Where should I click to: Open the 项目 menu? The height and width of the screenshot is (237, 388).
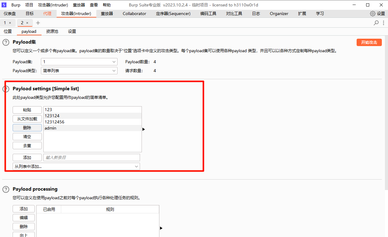point(29,5)
